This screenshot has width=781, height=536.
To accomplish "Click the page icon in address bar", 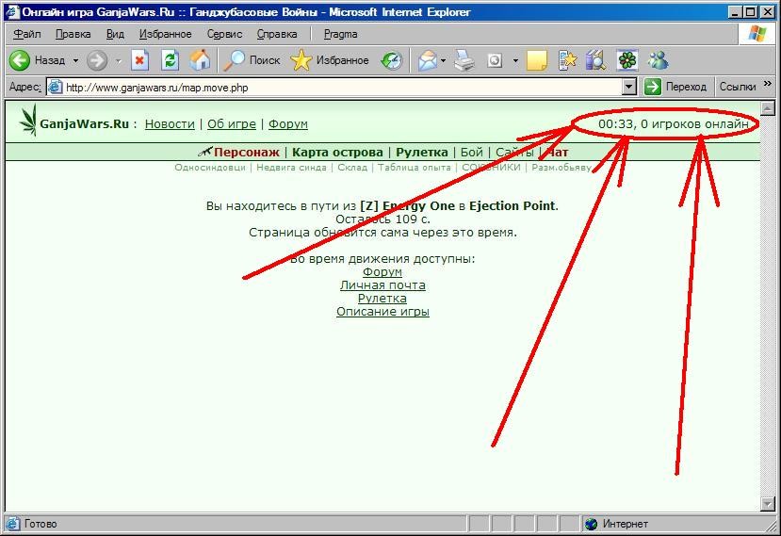I will coord(56,88).
